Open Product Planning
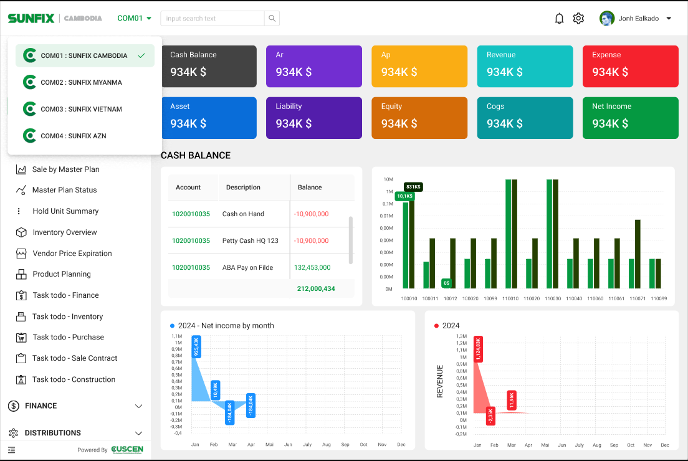This screenshot has height=461, width=688. tap(62, 274)
